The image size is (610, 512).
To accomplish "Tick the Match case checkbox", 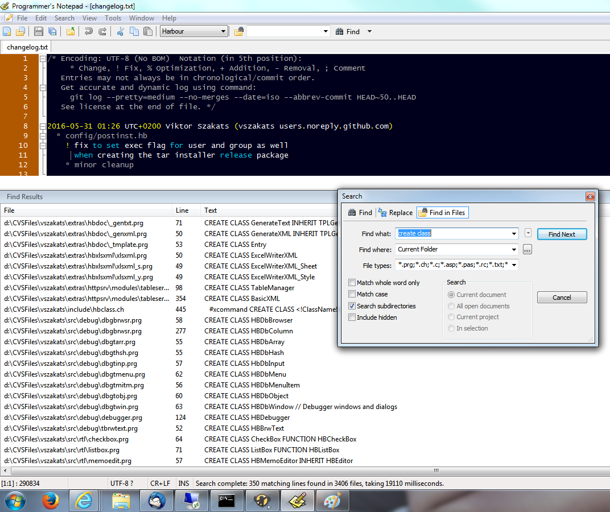I will coord(352,294).
